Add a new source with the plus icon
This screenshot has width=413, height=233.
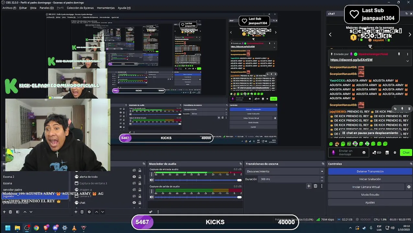[76, 212]
